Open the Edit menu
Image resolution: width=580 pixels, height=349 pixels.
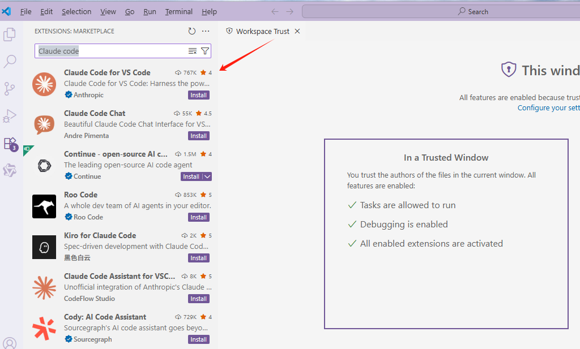click(x=46, y=12)
